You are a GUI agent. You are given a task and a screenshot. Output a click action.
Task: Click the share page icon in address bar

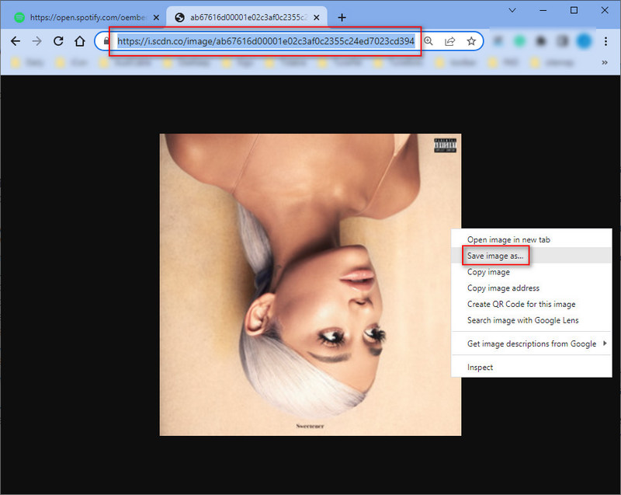[449, 41]
